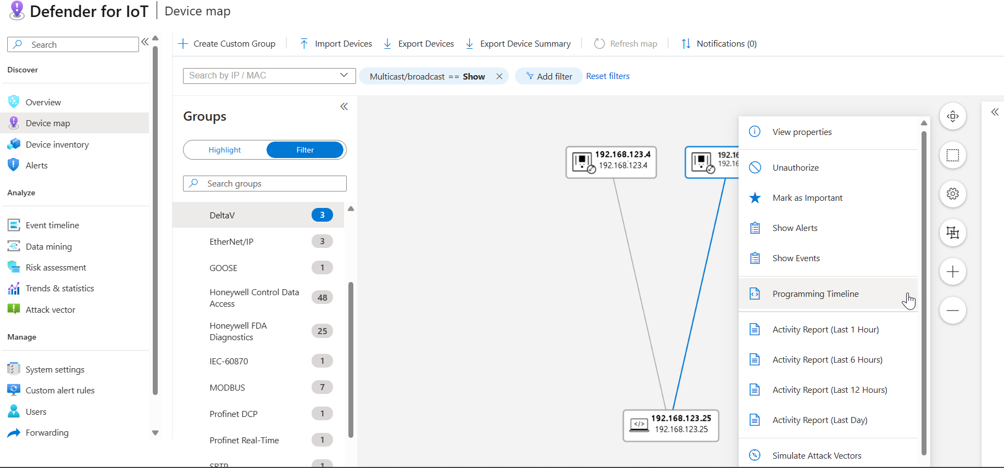The height and width of the screenshot is (468, 1004).
Task: Open Risk assessment
Action: pyautogui.click(x=56, y=267)
